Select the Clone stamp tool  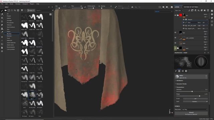pyautogui.click(x=2, y=29)
